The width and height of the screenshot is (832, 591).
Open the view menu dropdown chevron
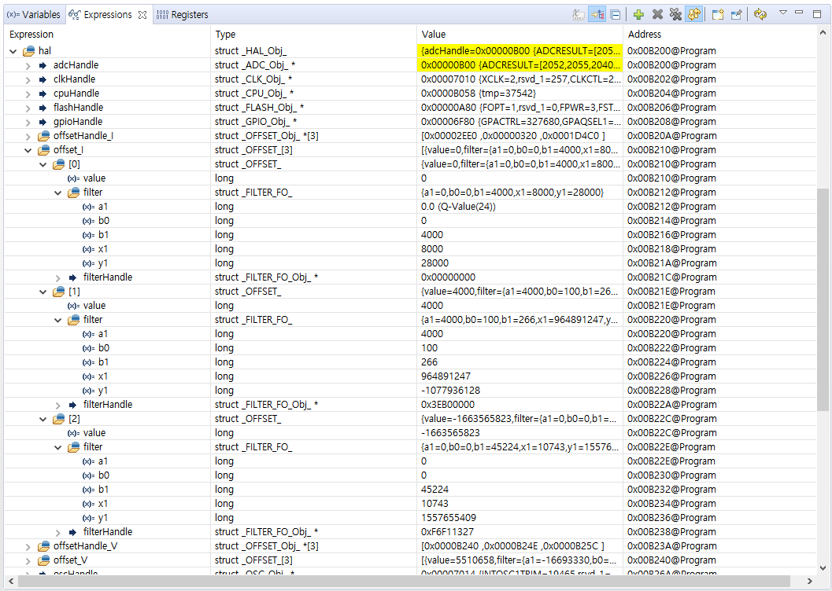tap(782, 14)
